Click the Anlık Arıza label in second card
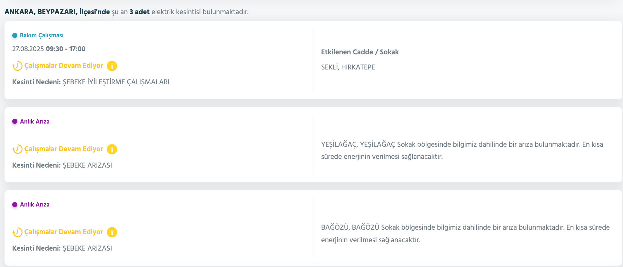This screenshot has height=267, width=623. [x=34, y=122]
